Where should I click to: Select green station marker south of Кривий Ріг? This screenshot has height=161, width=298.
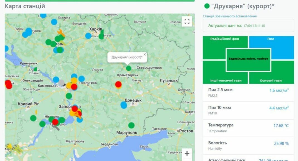(x=33, y=118)
